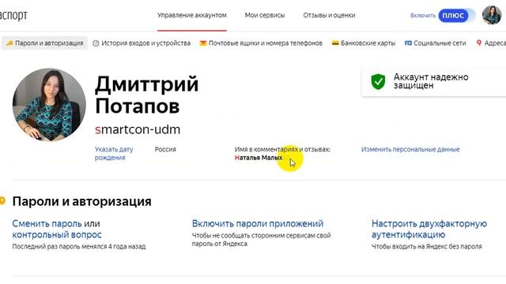
Task: Click the Включить link near Плюс
Action: pos(423,16)
